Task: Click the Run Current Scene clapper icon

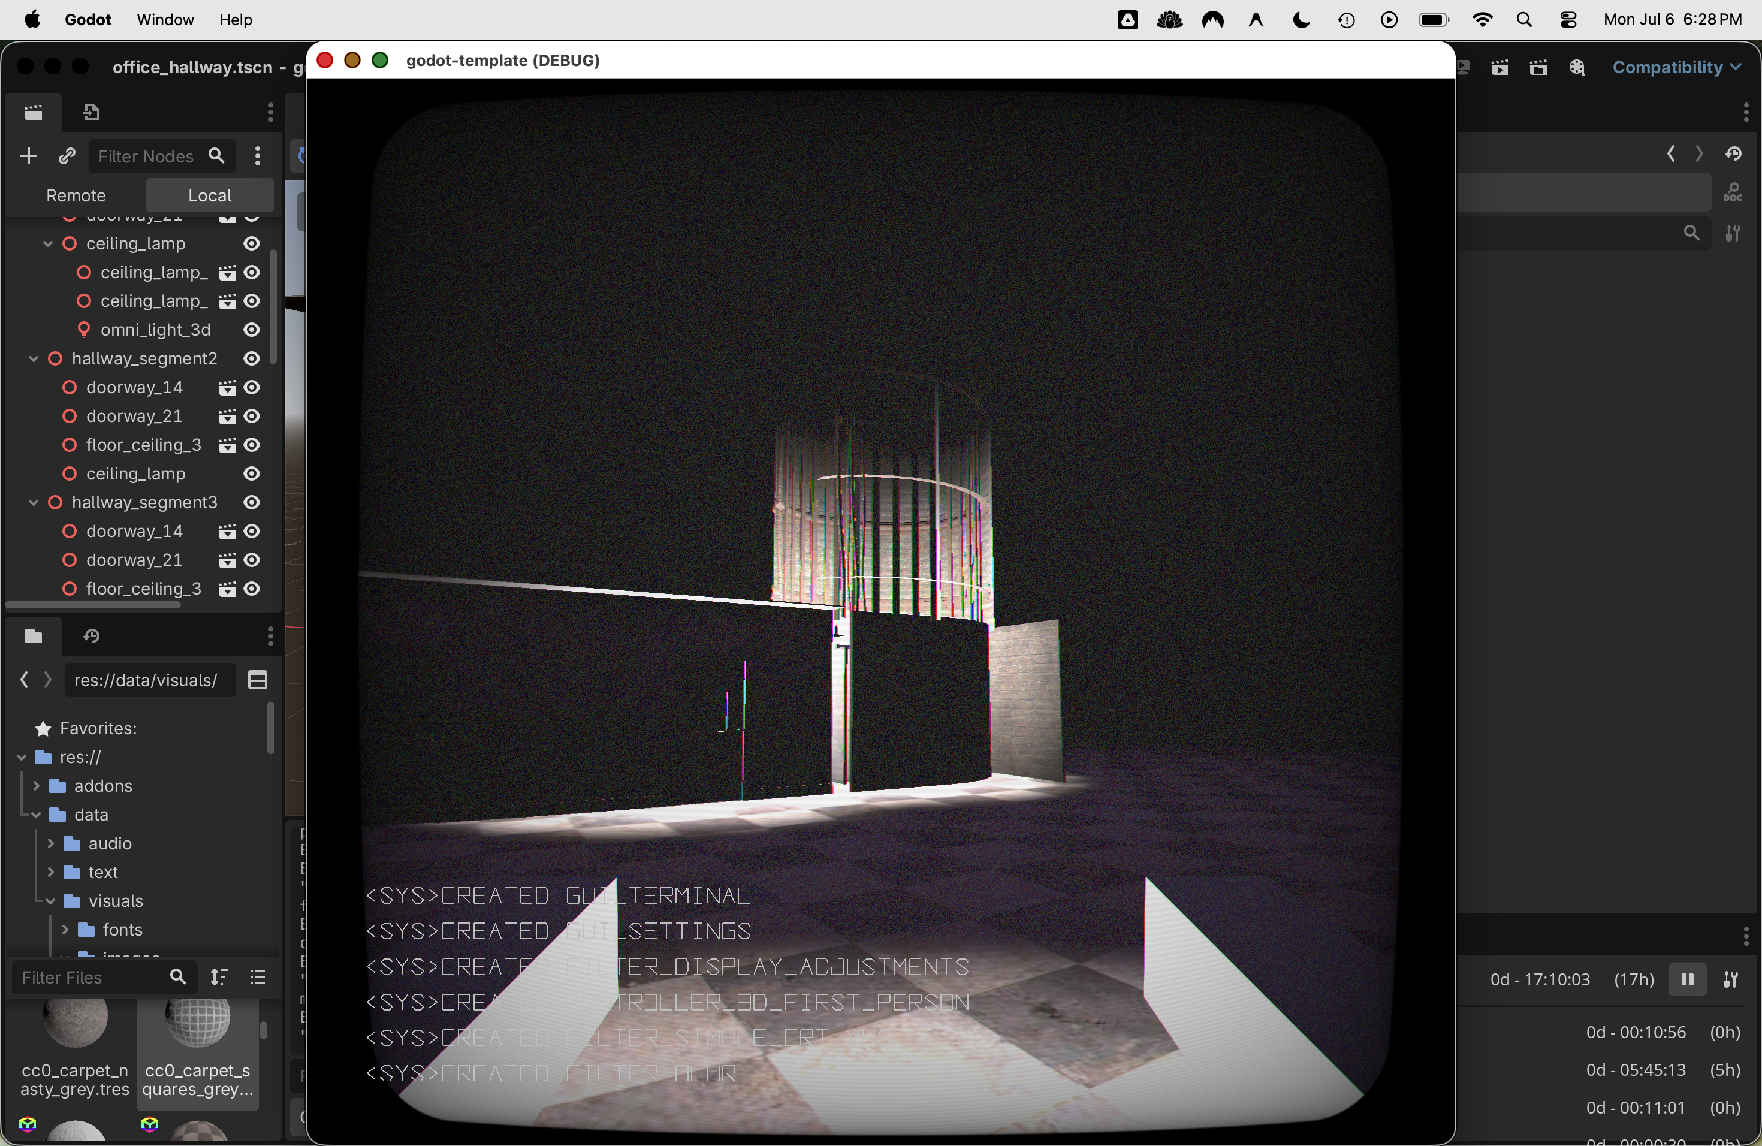Action: (x=1500, y=68)
